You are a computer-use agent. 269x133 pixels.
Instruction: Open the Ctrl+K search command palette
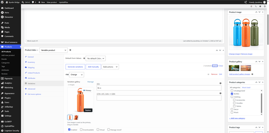click(26, 2)
